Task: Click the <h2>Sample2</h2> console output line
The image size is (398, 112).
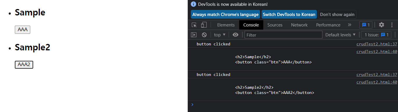Action: 254,87
